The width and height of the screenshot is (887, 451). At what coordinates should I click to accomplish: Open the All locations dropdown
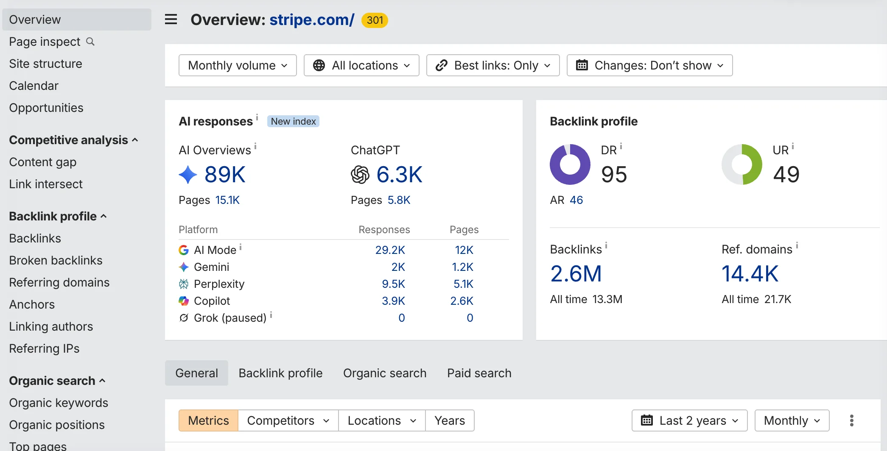[x=361, y=65]
